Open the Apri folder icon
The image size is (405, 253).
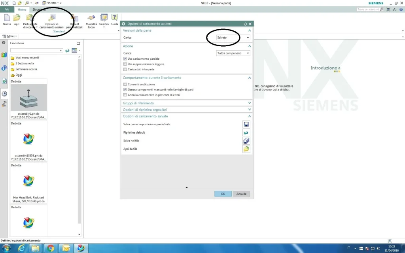pos(17,18)
